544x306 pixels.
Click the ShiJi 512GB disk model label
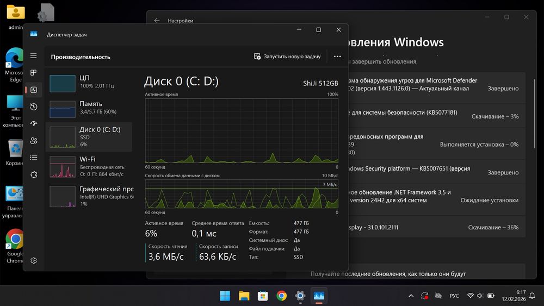click(x=320, y=83)
